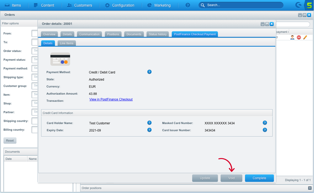This screenshot has height=193, width=314.
Task: Click the Shopware 5 logo icon
Action: (x=309, y=5)
